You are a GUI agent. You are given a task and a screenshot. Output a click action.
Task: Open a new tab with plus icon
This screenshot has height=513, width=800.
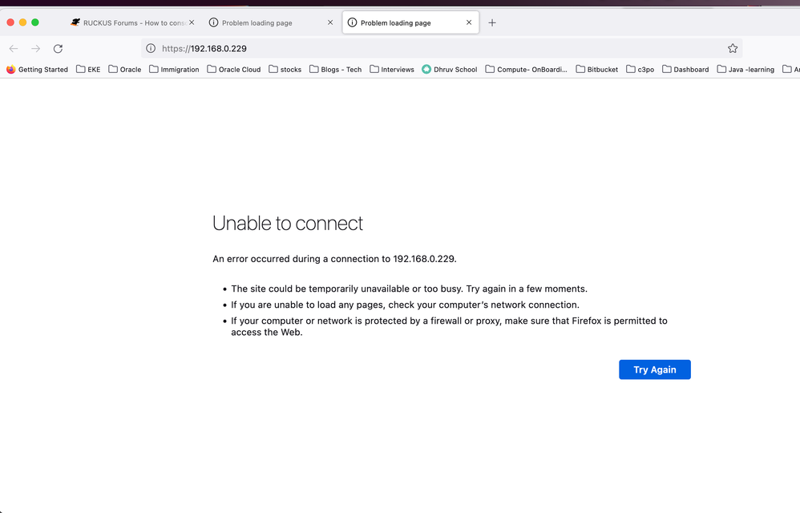click(x=492, y=22)
